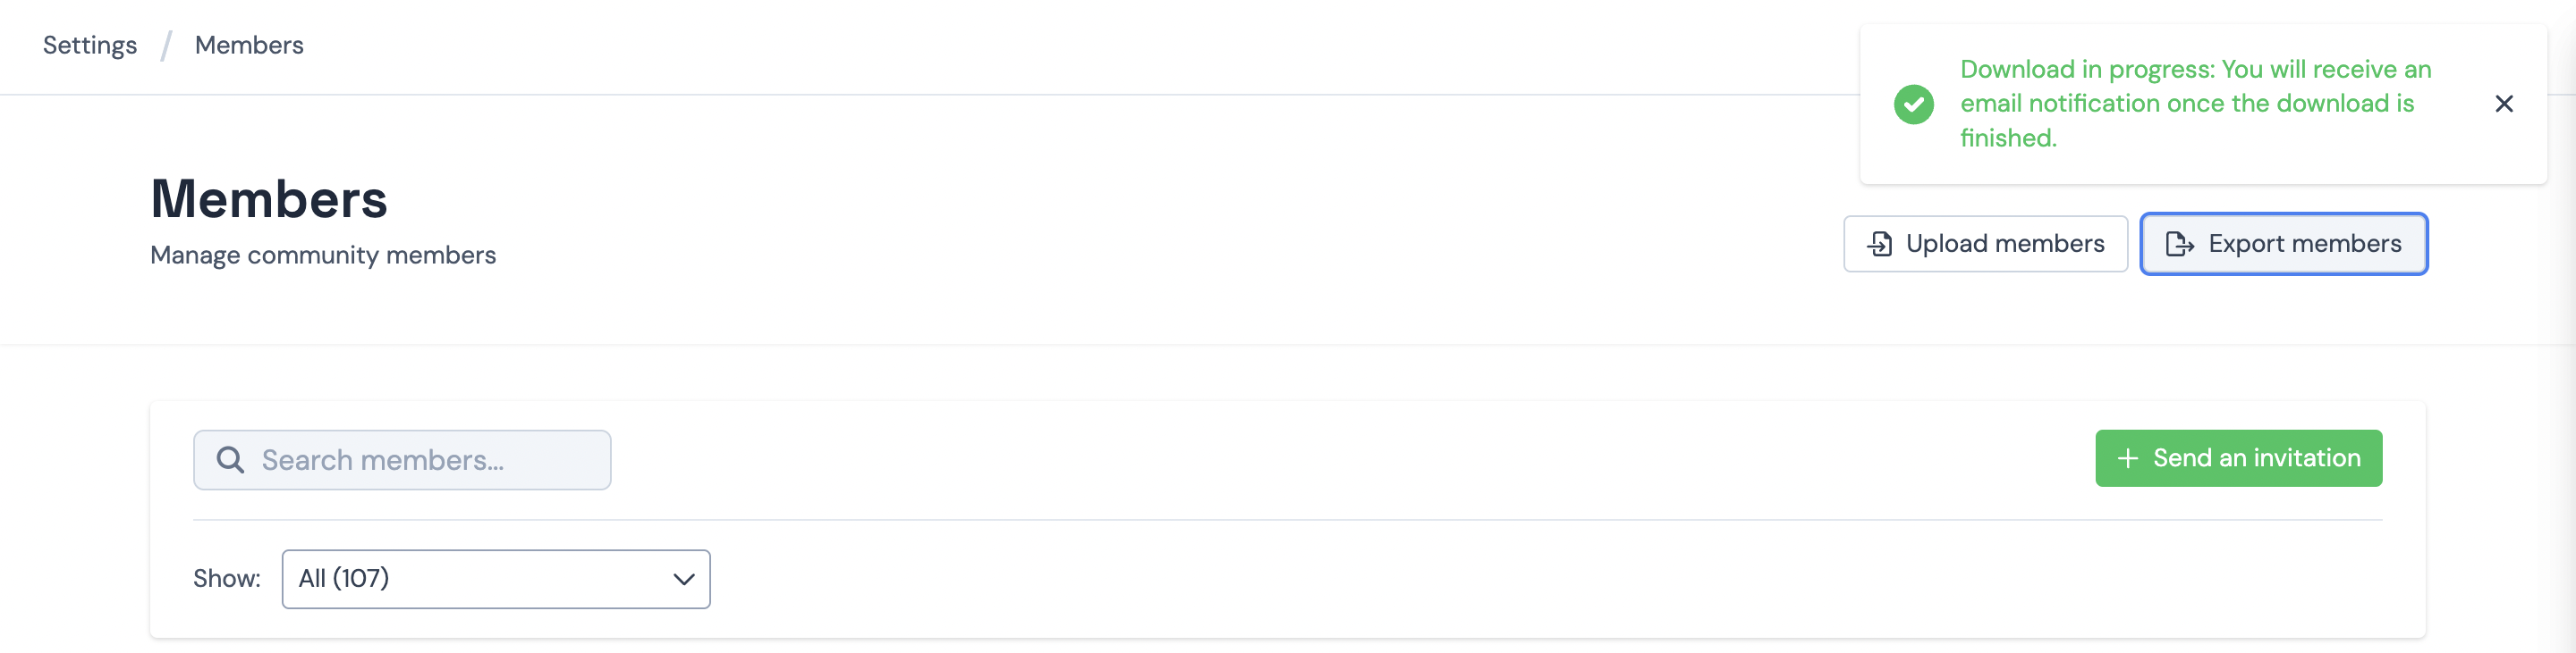This screenshot has height=653, width=2576.
Task: Click the "Download in progress" notification message
Action: point(2194,104)
